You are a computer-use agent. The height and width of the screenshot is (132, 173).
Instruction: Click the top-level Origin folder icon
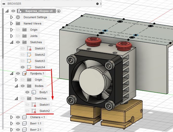pos(24,30)
